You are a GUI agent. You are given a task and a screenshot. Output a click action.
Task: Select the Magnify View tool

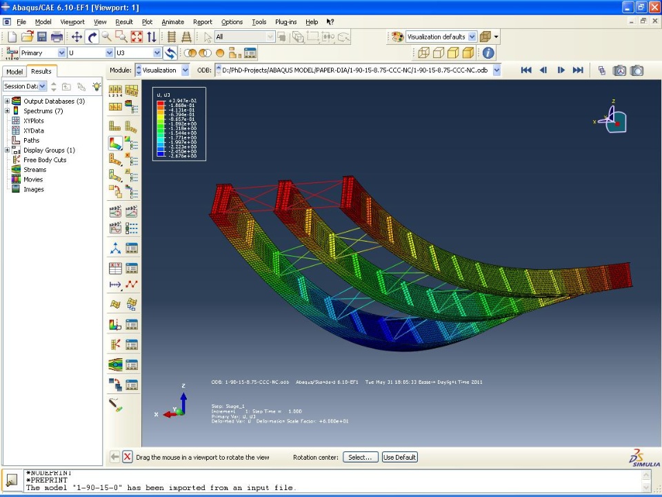click(x=106, y=37)
